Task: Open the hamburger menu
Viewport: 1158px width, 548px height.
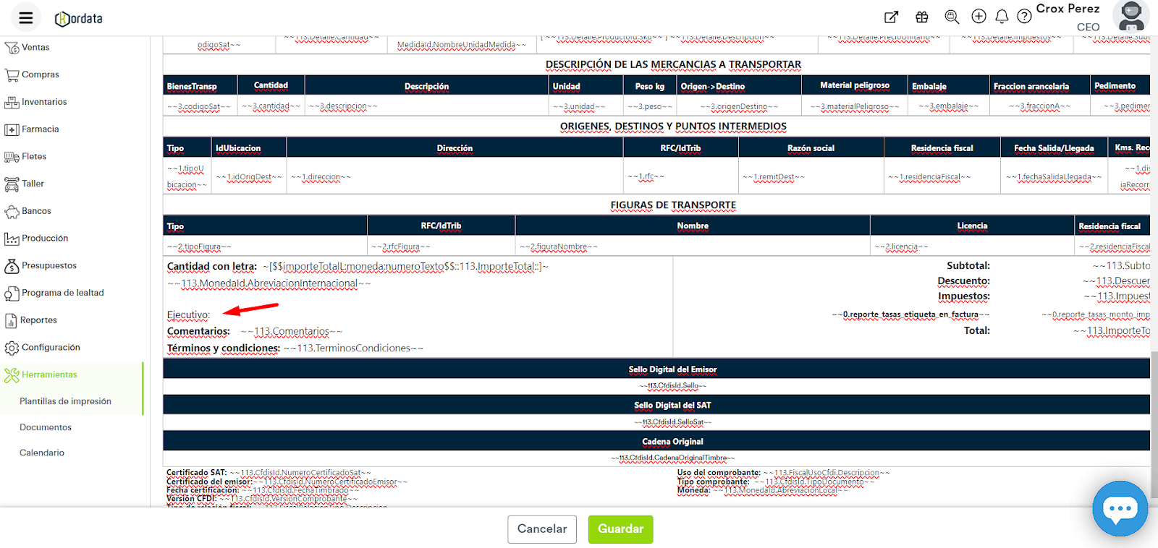Action: coord(26,18)
